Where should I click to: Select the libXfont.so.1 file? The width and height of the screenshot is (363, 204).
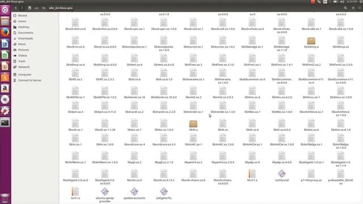tap(252, 61)
